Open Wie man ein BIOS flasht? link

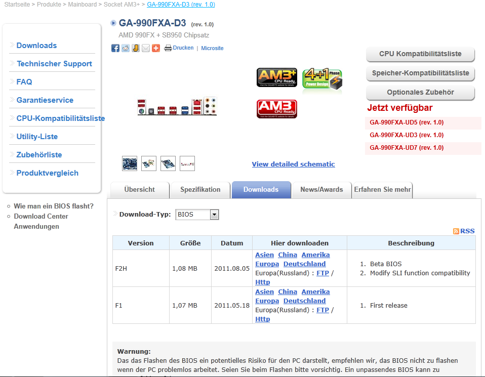[54, 206]
